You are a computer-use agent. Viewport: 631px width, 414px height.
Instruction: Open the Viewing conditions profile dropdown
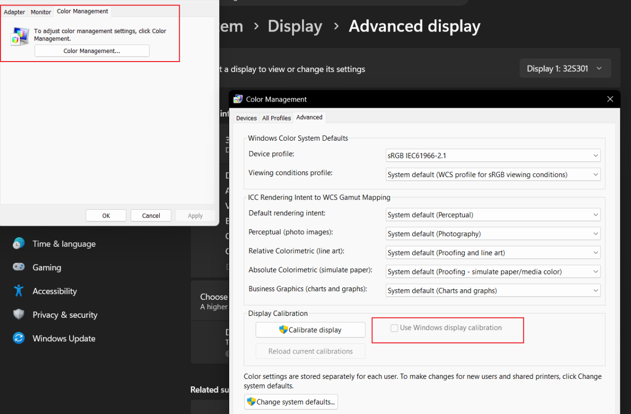493,175
